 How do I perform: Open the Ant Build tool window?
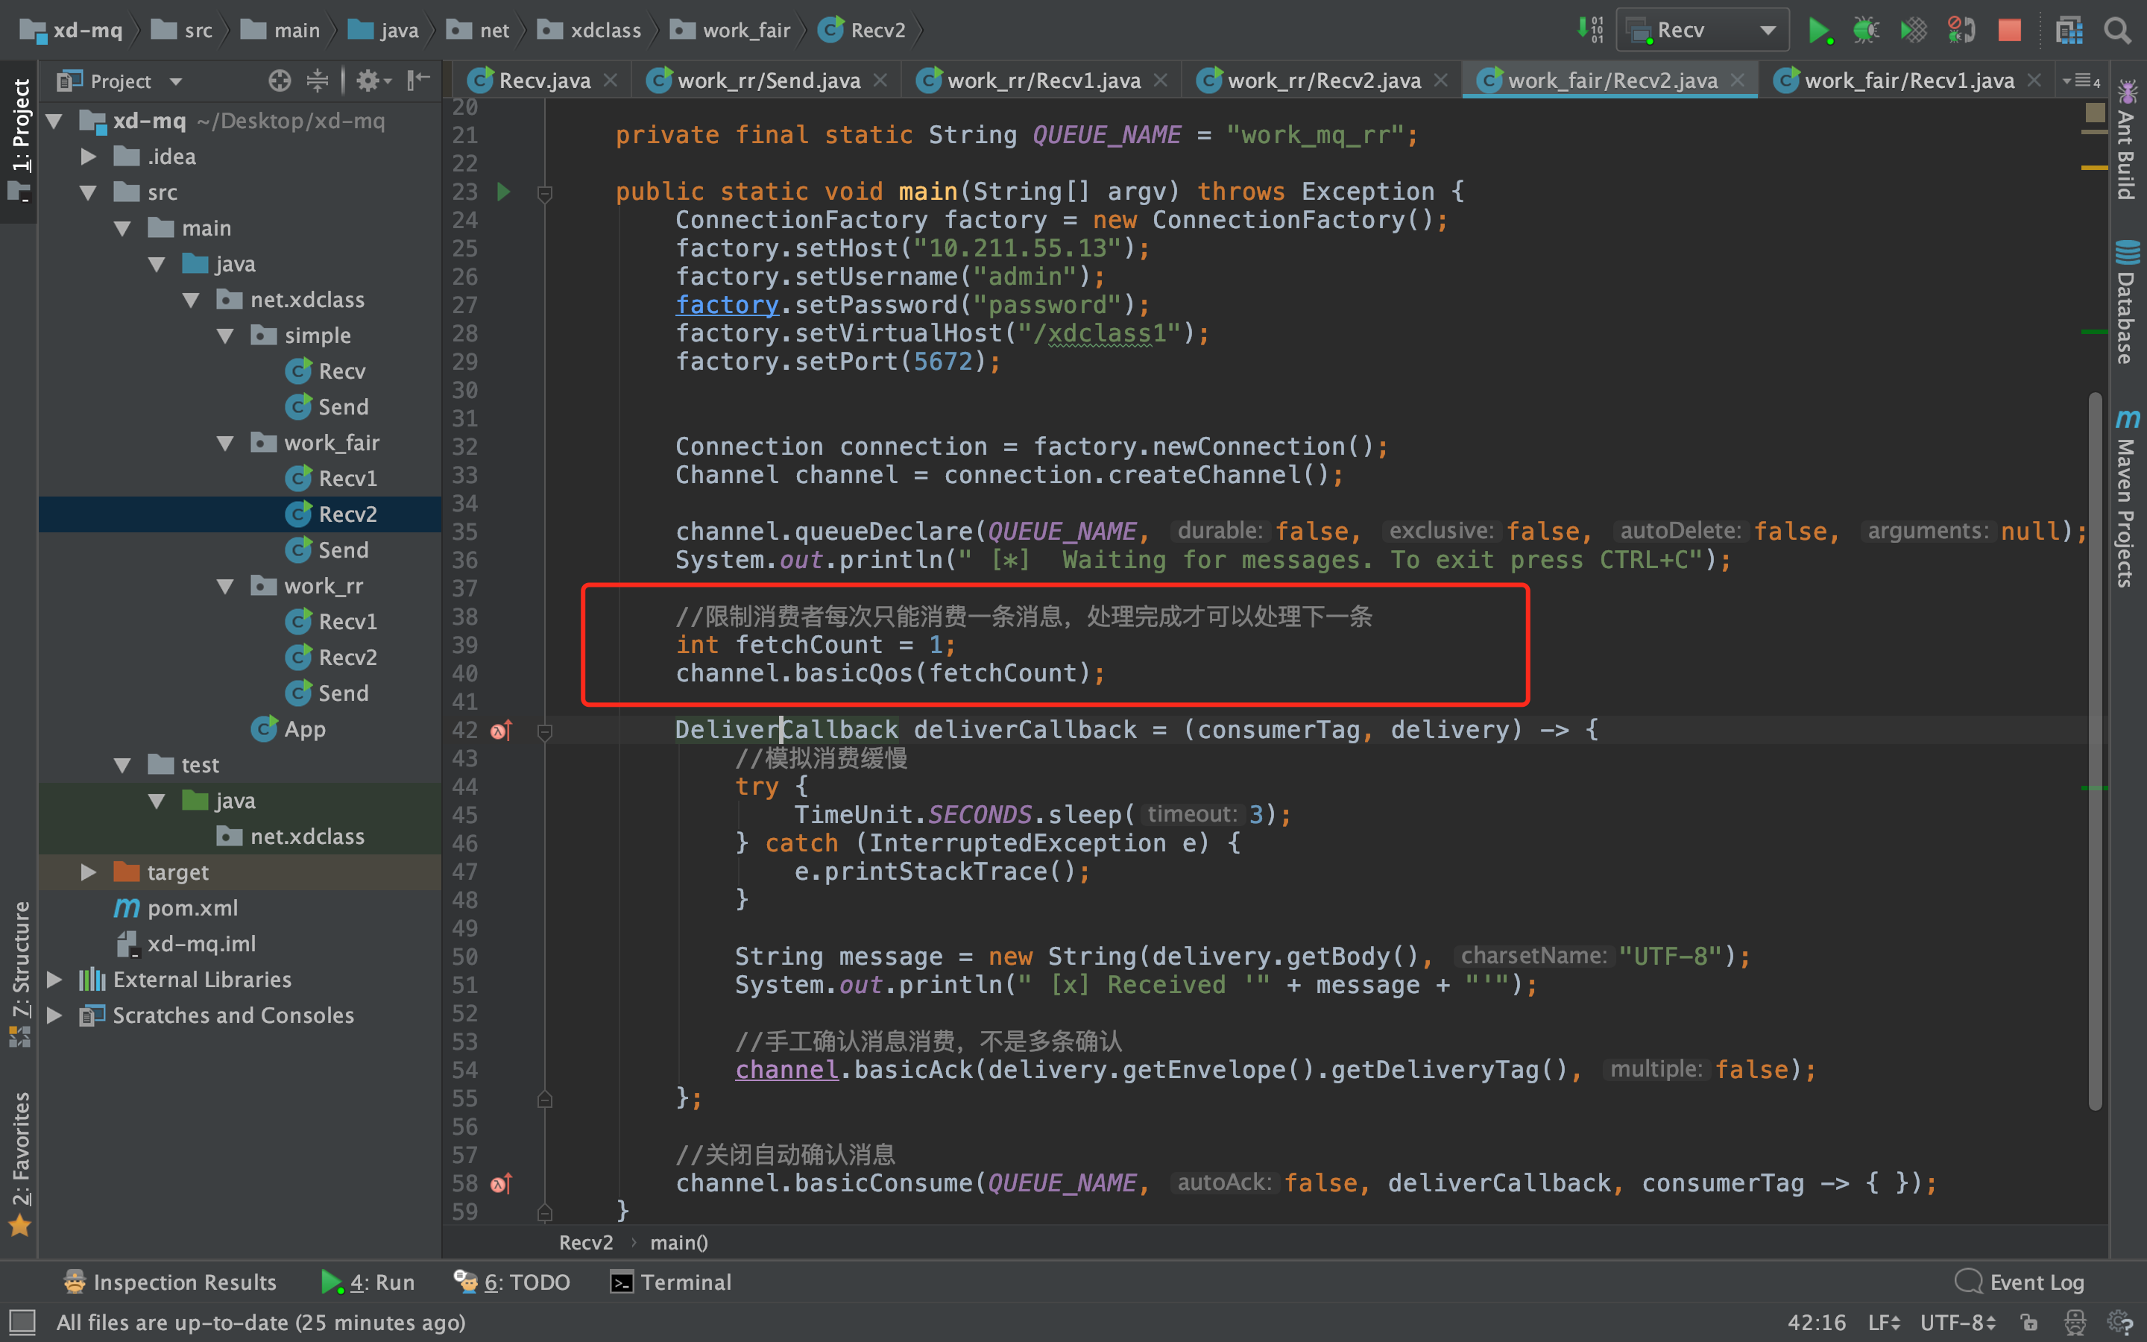[2127, 140]
